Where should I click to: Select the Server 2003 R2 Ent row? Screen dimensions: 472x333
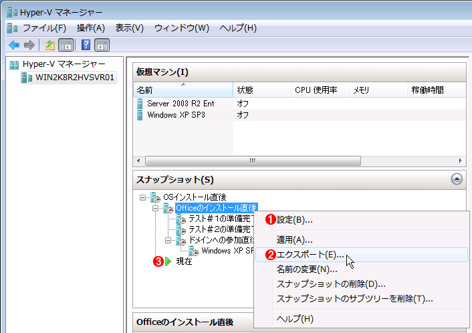[300, 104]
